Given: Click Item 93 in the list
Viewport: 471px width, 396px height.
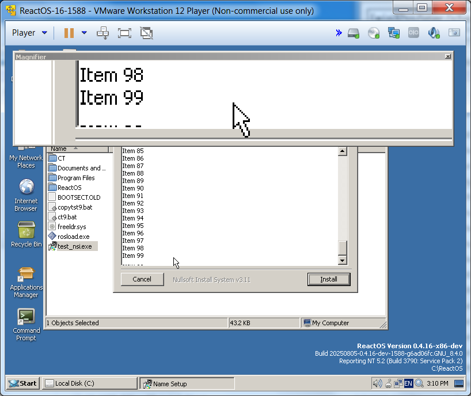Looking at the screenshot, I should click(133, 211).
